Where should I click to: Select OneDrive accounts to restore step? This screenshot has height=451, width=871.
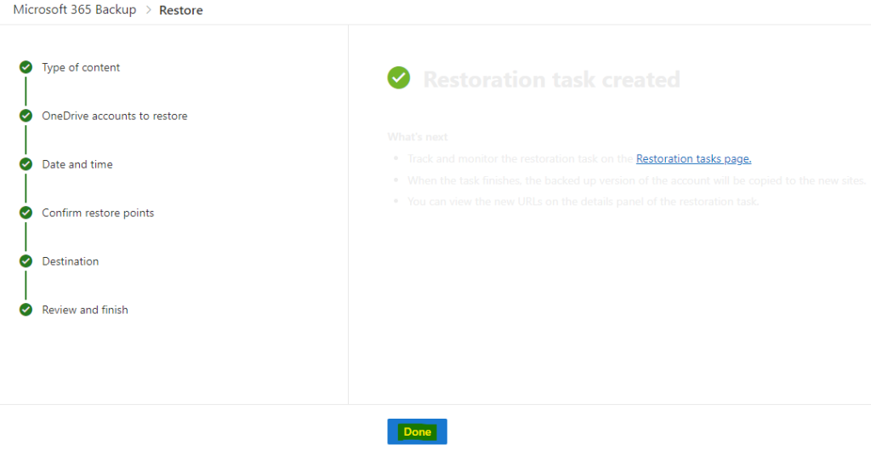pos(115,116)
